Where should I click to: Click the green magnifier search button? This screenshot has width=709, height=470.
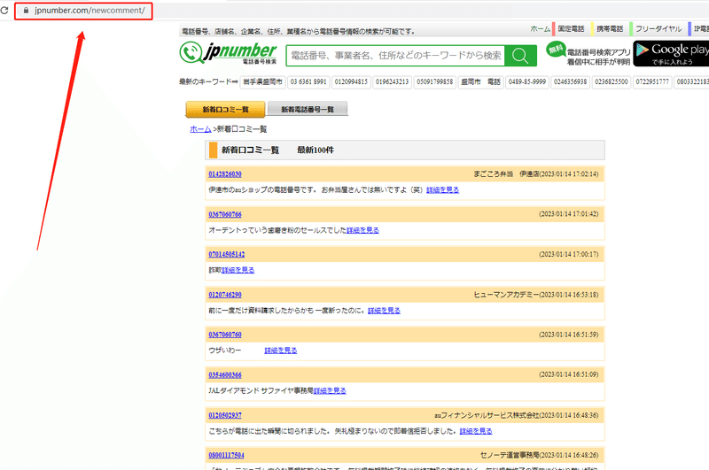pos(520,56)
